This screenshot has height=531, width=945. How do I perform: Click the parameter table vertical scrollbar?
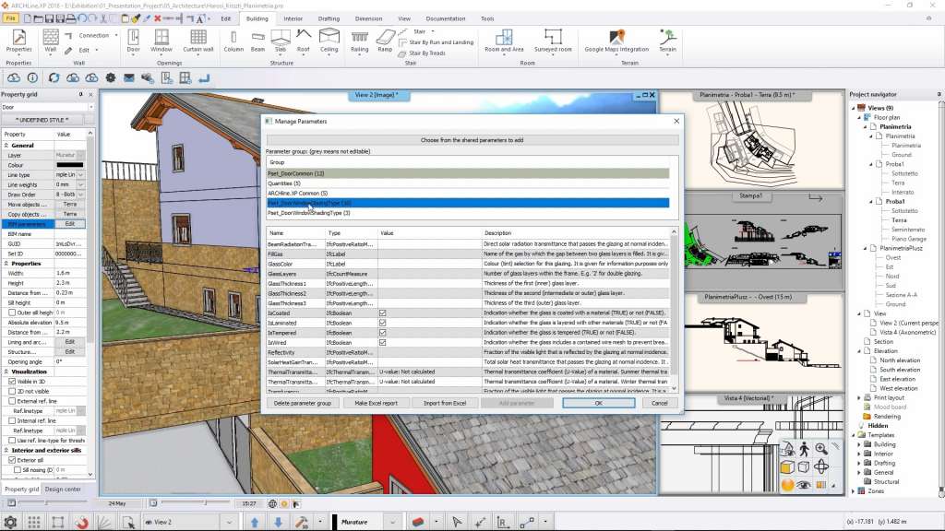pyautogui.click(x=674, y=310)
